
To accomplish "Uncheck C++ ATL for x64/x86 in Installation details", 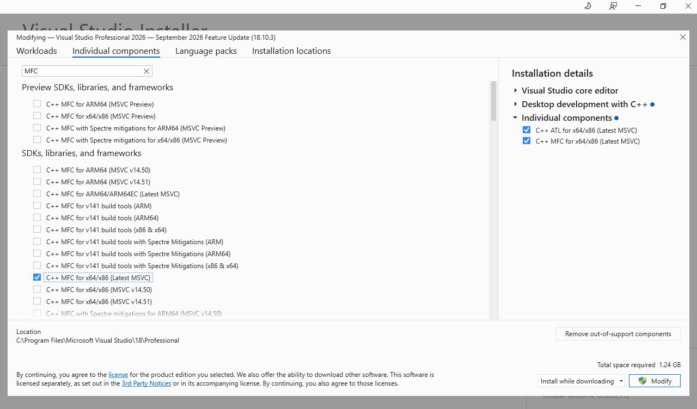I will [x=527, y=130].
